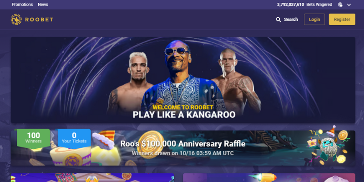
Task: Click the Login button
Action: coord(314,19)
